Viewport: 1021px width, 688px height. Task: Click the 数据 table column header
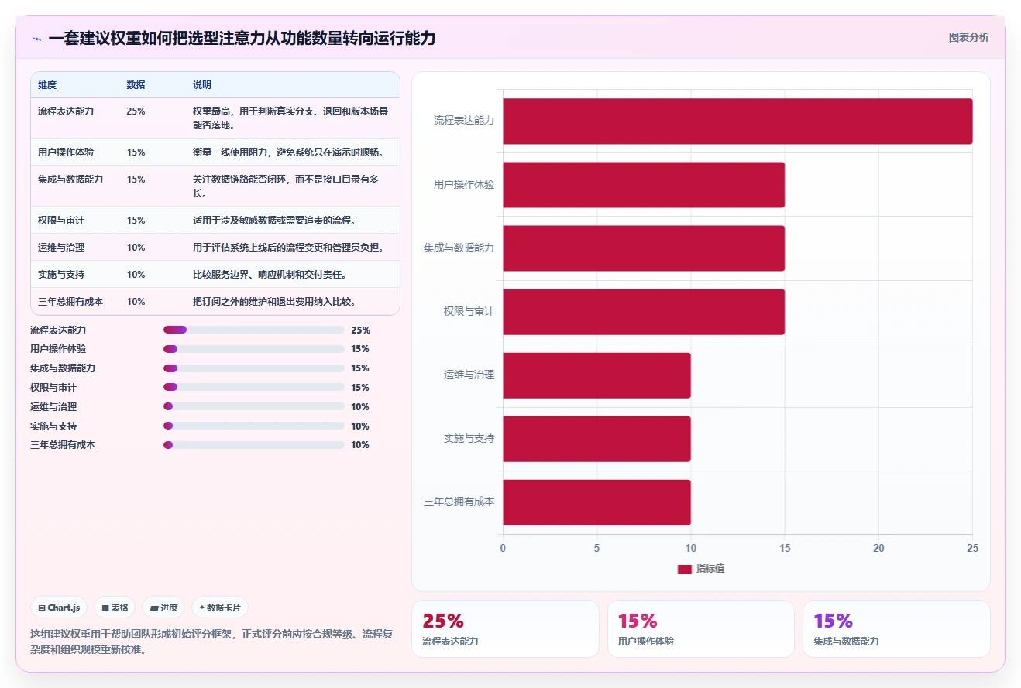(136, 84)
